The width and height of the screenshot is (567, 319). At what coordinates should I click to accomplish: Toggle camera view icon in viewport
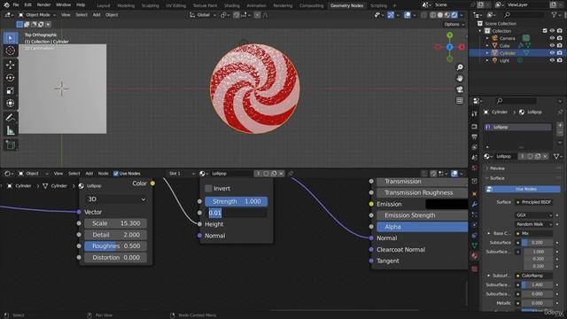(x=460, y=89)
